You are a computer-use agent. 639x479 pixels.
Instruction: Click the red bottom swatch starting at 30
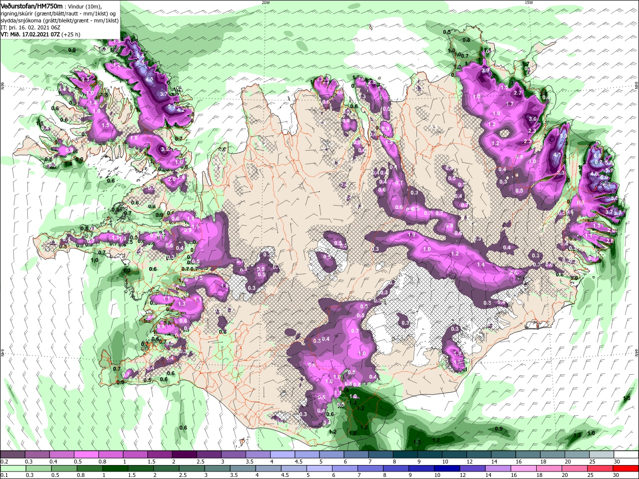[x=626, y=468]
